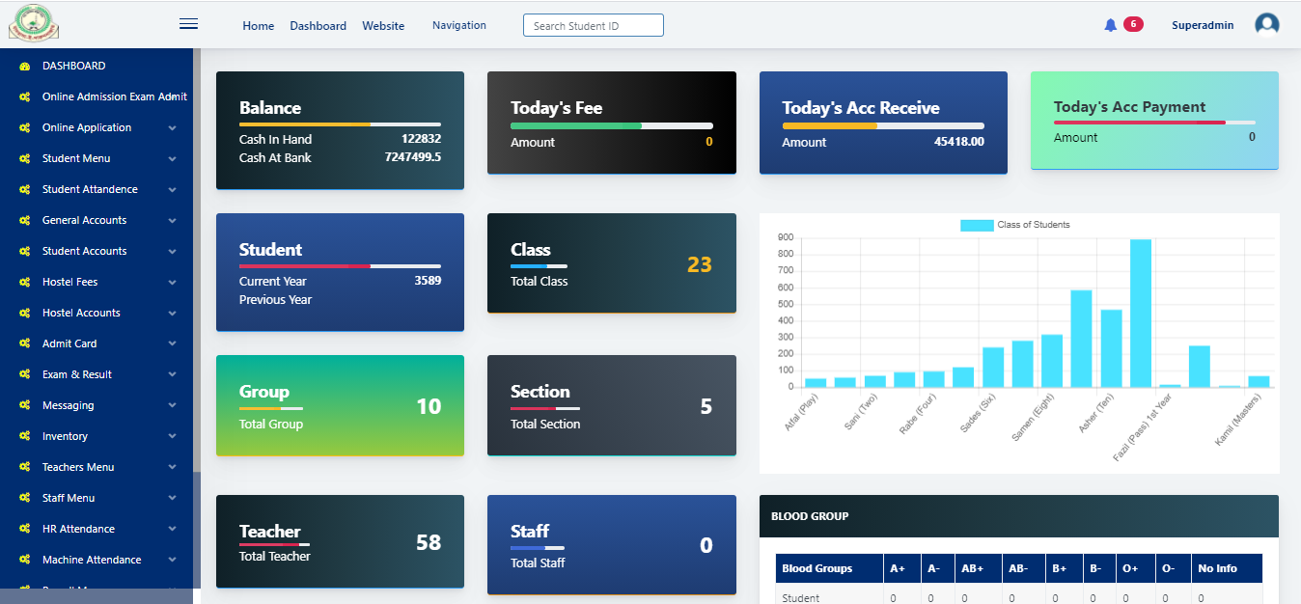
Task: Click the Total Group count 10
Action: (429, 406)
